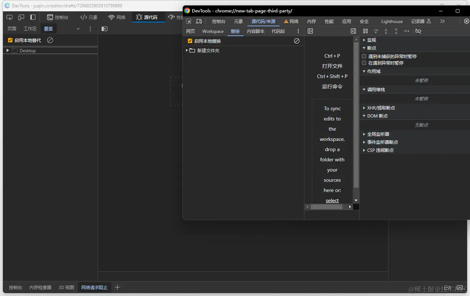470x296 pixels.
Task: Open the 性能 tab in Chrome DevTools
Action: click(329, 22)
